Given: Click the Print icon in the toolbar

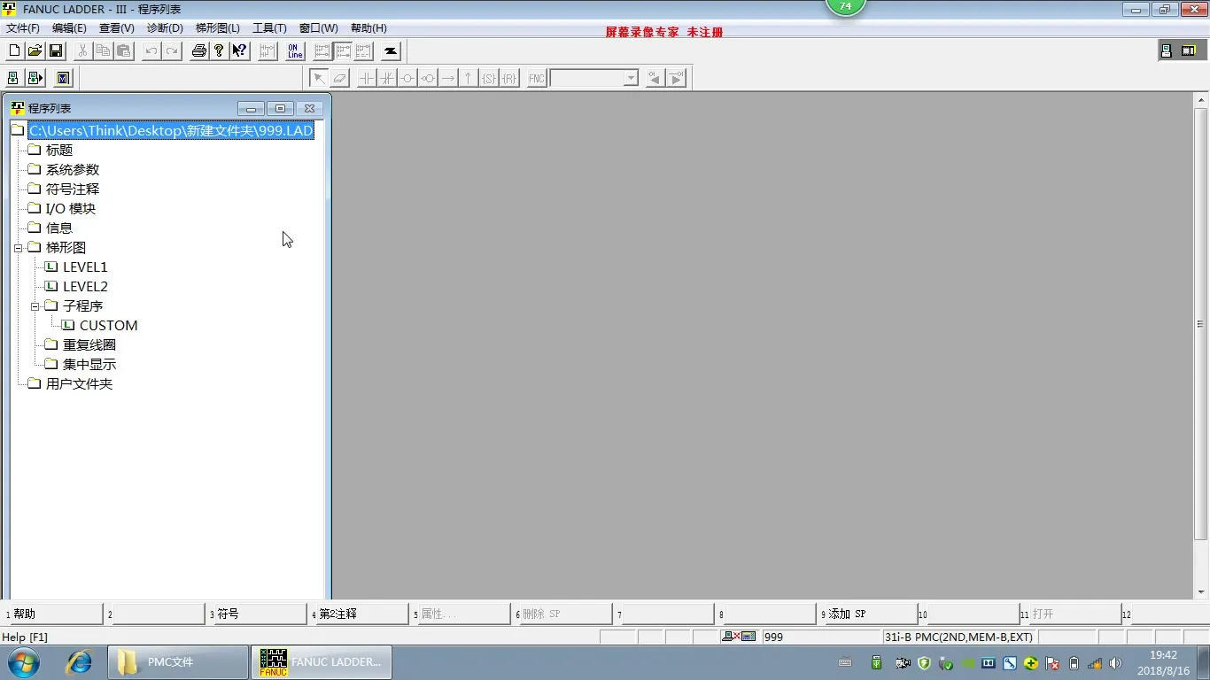Looking at the screenshot, I should 199,51.
